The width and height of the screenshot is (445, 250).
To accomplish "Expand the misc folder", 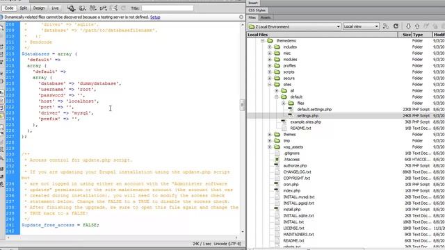I will point(269,53).
